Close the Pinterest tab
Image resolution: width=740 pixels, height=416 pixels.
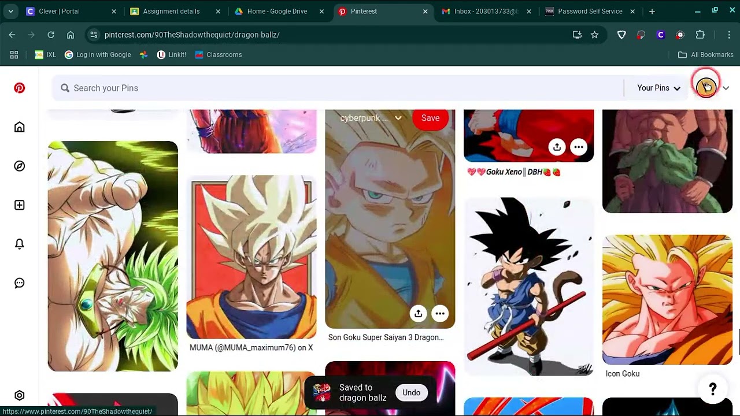click(425, 11)
